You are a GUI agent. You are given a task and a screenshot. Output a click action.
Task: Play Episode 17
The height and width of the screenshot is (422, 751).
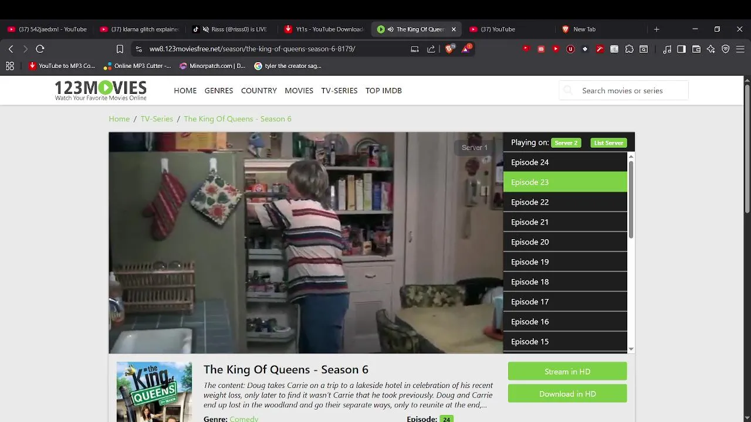coord(565,302)
